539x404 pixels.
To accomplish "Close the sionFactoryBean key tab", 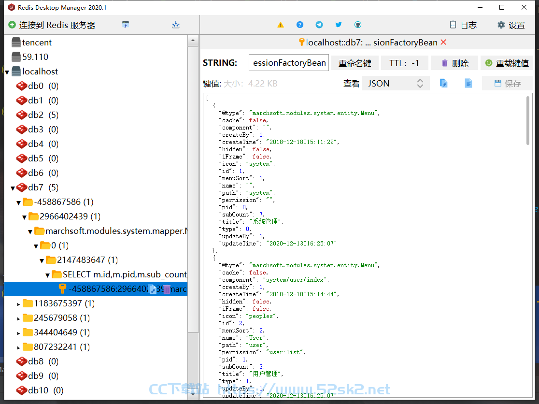I will point(443,42).
